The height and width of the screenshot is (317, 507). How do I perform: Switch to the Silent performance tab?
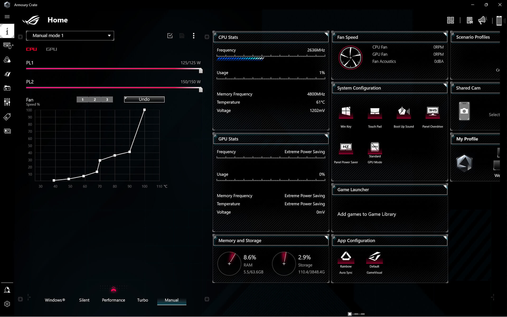pyautogui.click(x=84, y=300)
